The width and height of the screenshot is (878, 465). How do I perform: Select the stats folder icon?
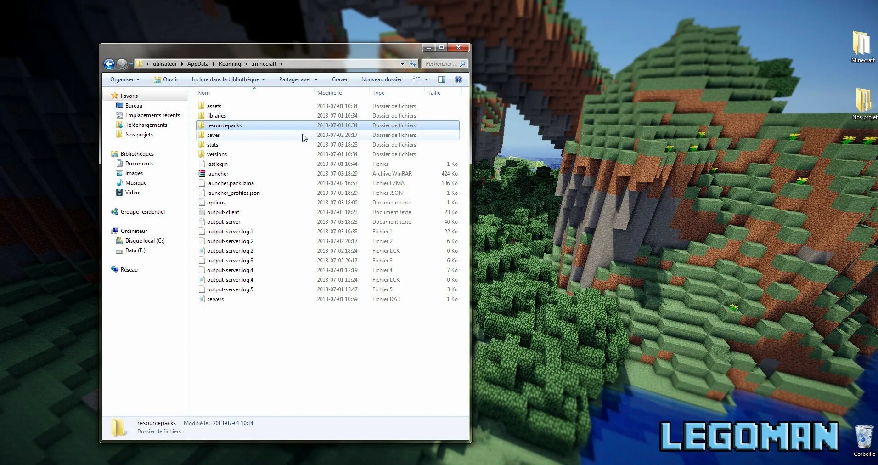[x=201, y=144]
